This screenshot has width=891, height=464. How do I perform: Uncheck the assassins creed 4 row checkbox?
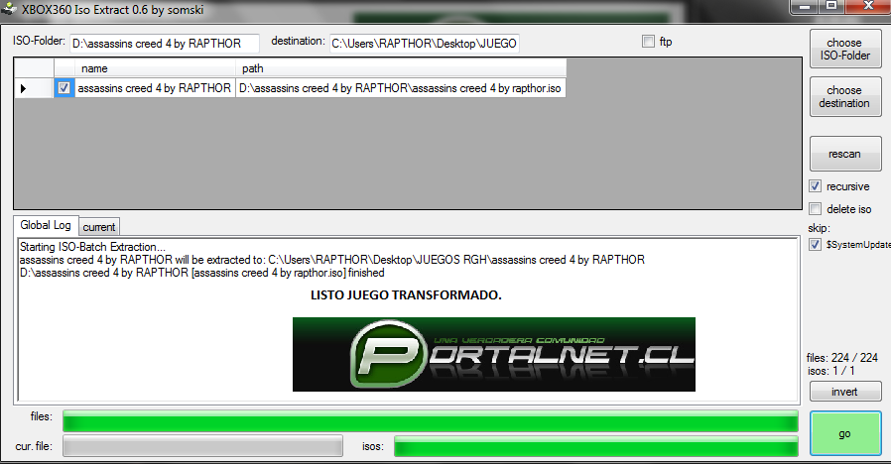pos(64,88)
